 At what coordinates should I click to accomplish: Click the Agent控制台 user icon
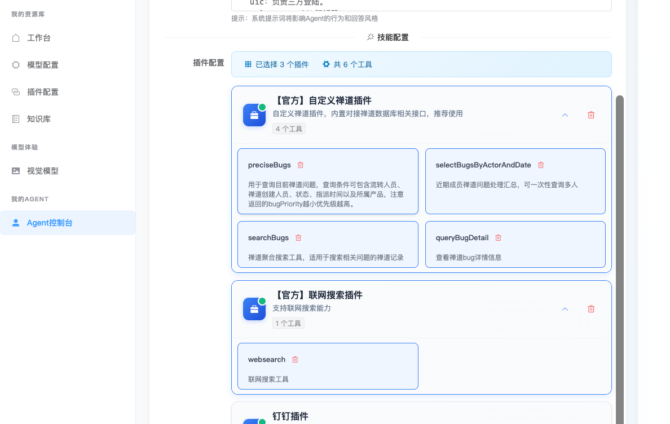click(16, 223)
